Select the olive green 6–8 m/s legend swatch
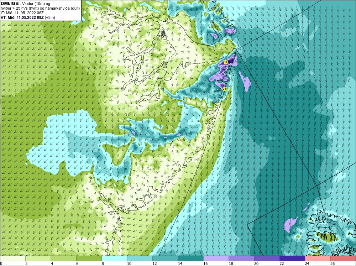The image size is (356, 266). tap(89, 258)
